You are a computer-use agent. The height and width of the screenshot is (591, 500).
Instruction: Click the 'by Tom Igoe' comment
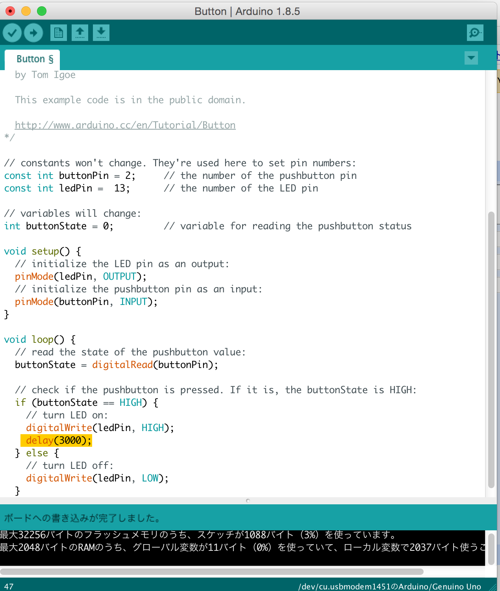(45, 75)
